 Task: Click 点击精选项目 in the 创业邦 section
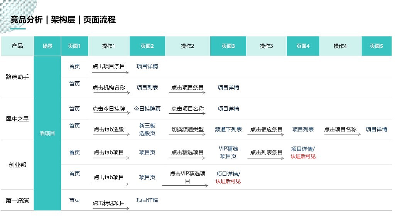[x=187, y=153]
